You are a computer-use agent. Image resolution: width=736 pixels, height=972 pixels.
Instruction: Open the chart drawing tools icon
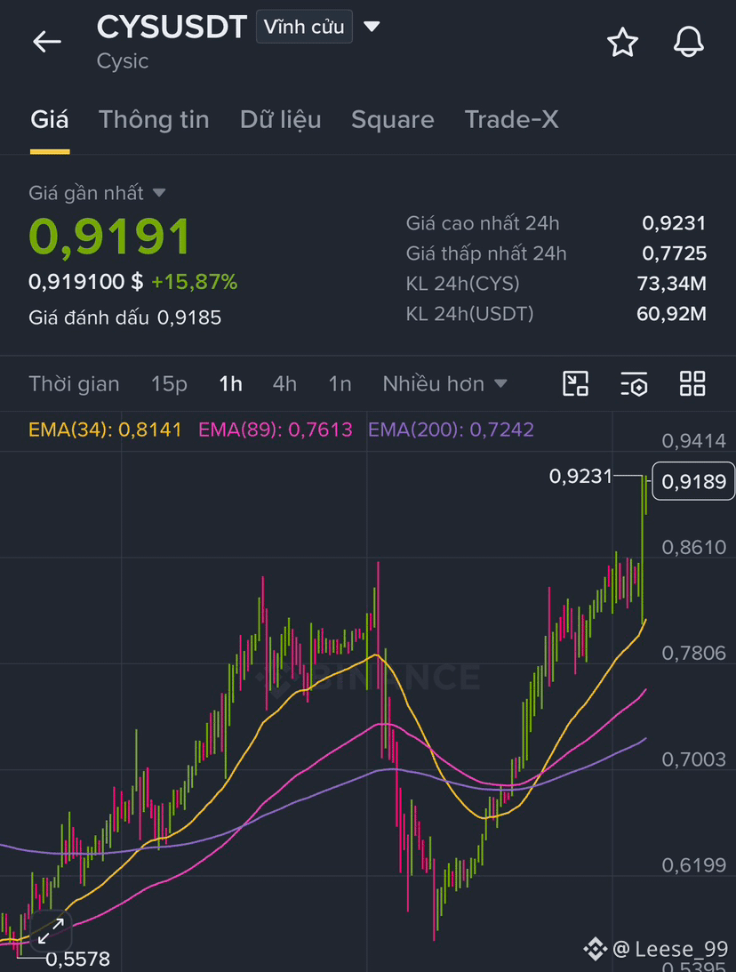[x=575, y=383]
